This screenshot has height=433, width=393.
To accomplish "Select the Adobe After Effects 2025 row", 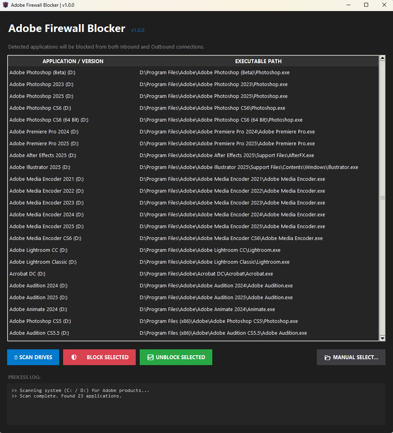I will tap(43, 156).
